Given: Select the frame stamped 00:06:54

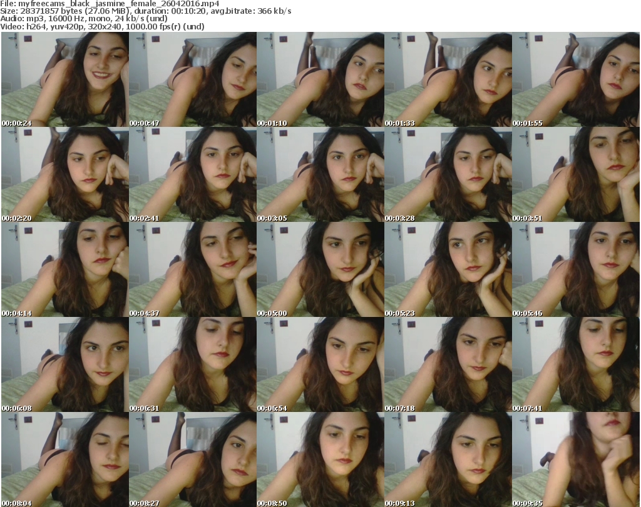Looking at the screenshot, I should click(320, 364).
